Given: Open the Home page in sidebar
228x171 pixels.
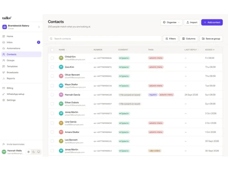Looking at the screenshot, I should (x=21, y=36).
